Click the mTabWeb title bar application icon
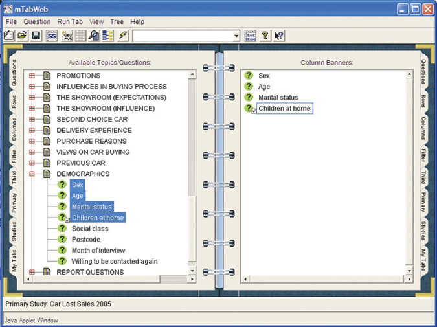Viewport: 437px width, 327px height. pos(8,9)
